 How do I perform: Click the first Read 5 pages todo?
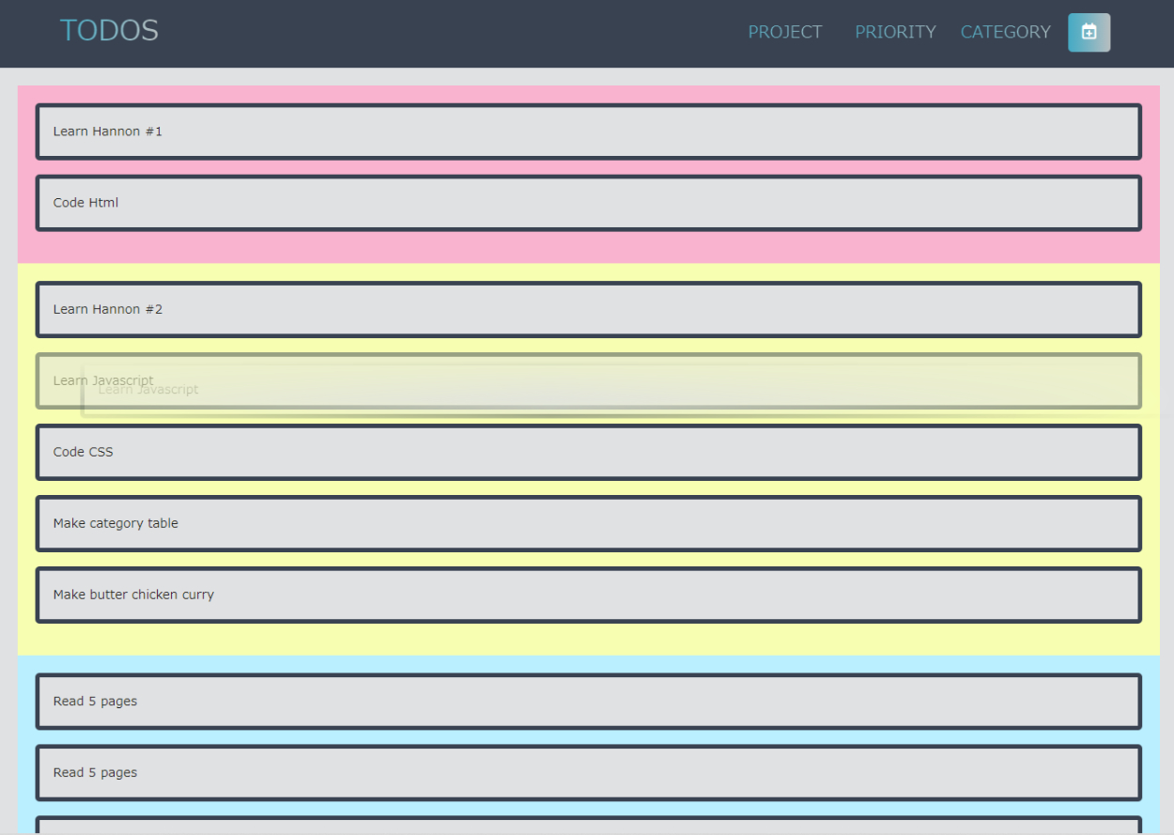588,702
